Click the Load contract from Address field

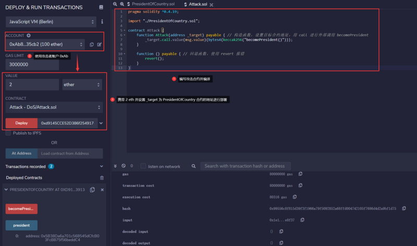pyautogui.click(x=70, y=153)
